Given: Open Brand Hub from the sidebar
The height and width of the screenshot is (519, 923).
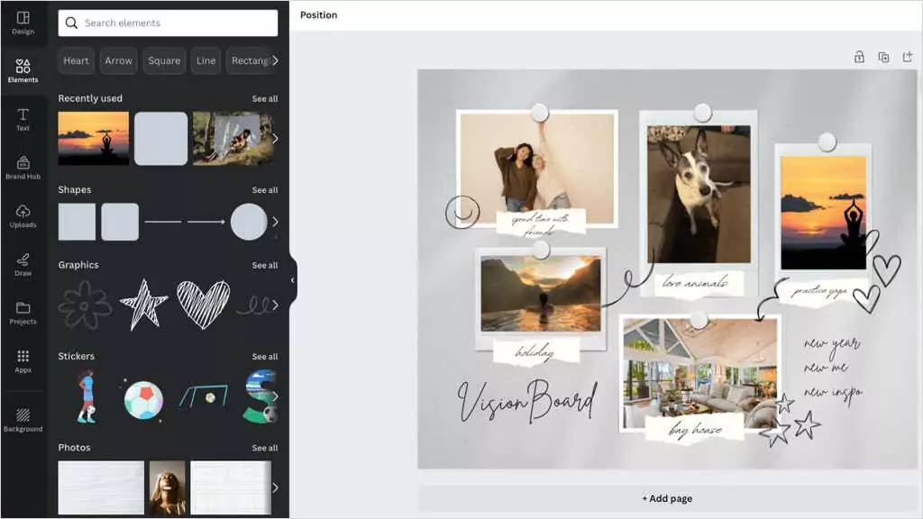Looking at the screenshot, I should [23, 168].
